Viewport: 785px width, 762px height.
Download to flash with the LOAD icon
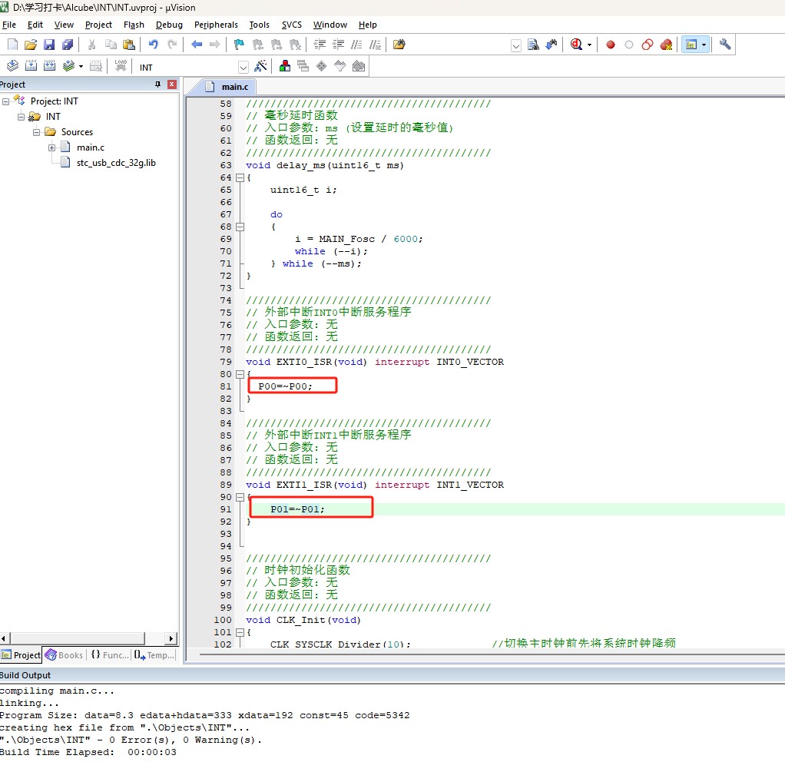tap(121, 66)
